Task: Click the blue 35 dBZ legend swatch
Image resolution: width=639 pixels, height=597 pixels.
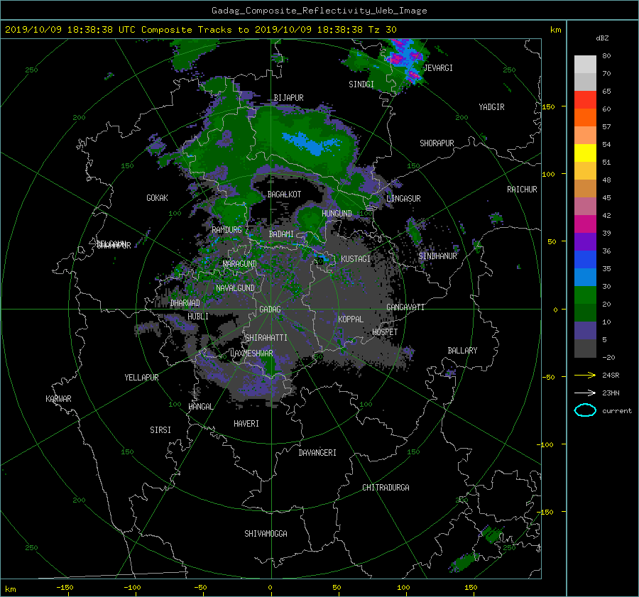Action: 585,259
